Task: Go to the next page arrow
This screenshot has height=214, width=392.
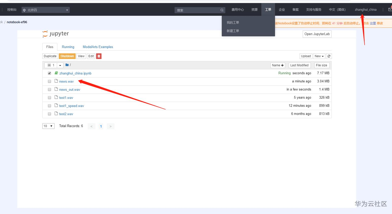Action: tap(111, 126)
